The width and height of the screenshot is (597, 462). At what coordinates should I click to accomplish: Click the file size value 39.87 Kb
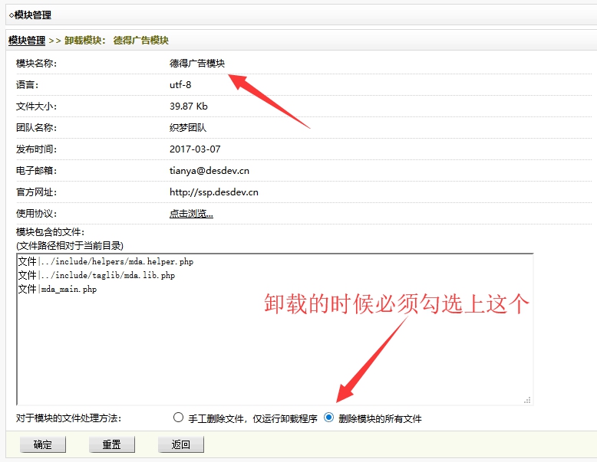point(188,106)
